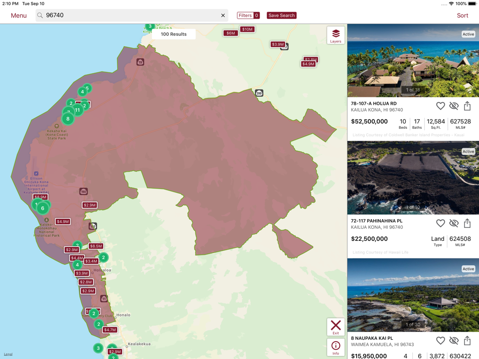
Task: Open the cluster of 6 listings
Action: (x=43, y=208)
